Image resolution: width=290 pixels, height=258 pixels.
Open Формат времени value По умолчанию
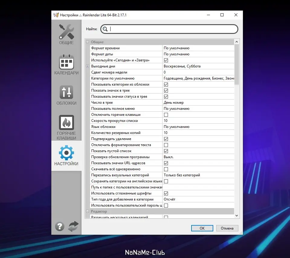pyautogui.click(x=198, y=48)
